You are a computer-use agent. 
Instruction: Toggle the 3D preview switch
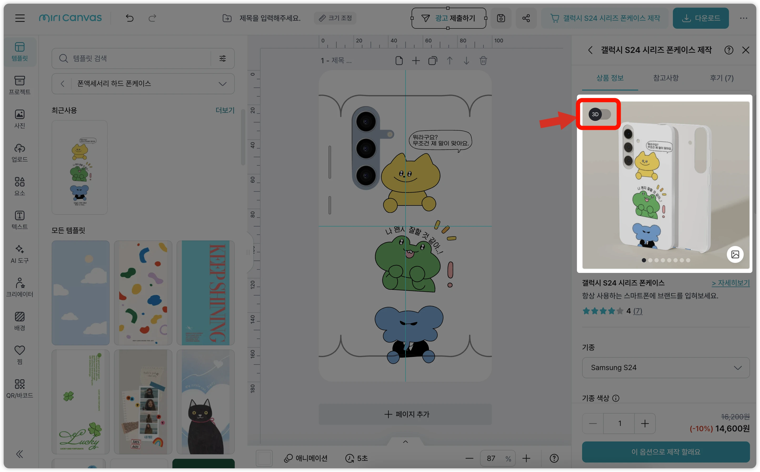click(x=599, y=114)
